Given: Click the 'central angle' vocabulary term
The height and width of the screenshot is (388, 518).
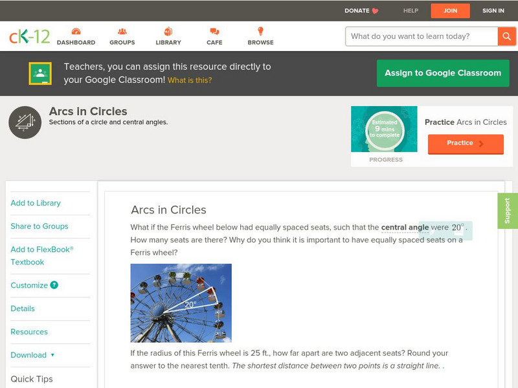Looking at the screenshot, I should [x=405, y=228].
